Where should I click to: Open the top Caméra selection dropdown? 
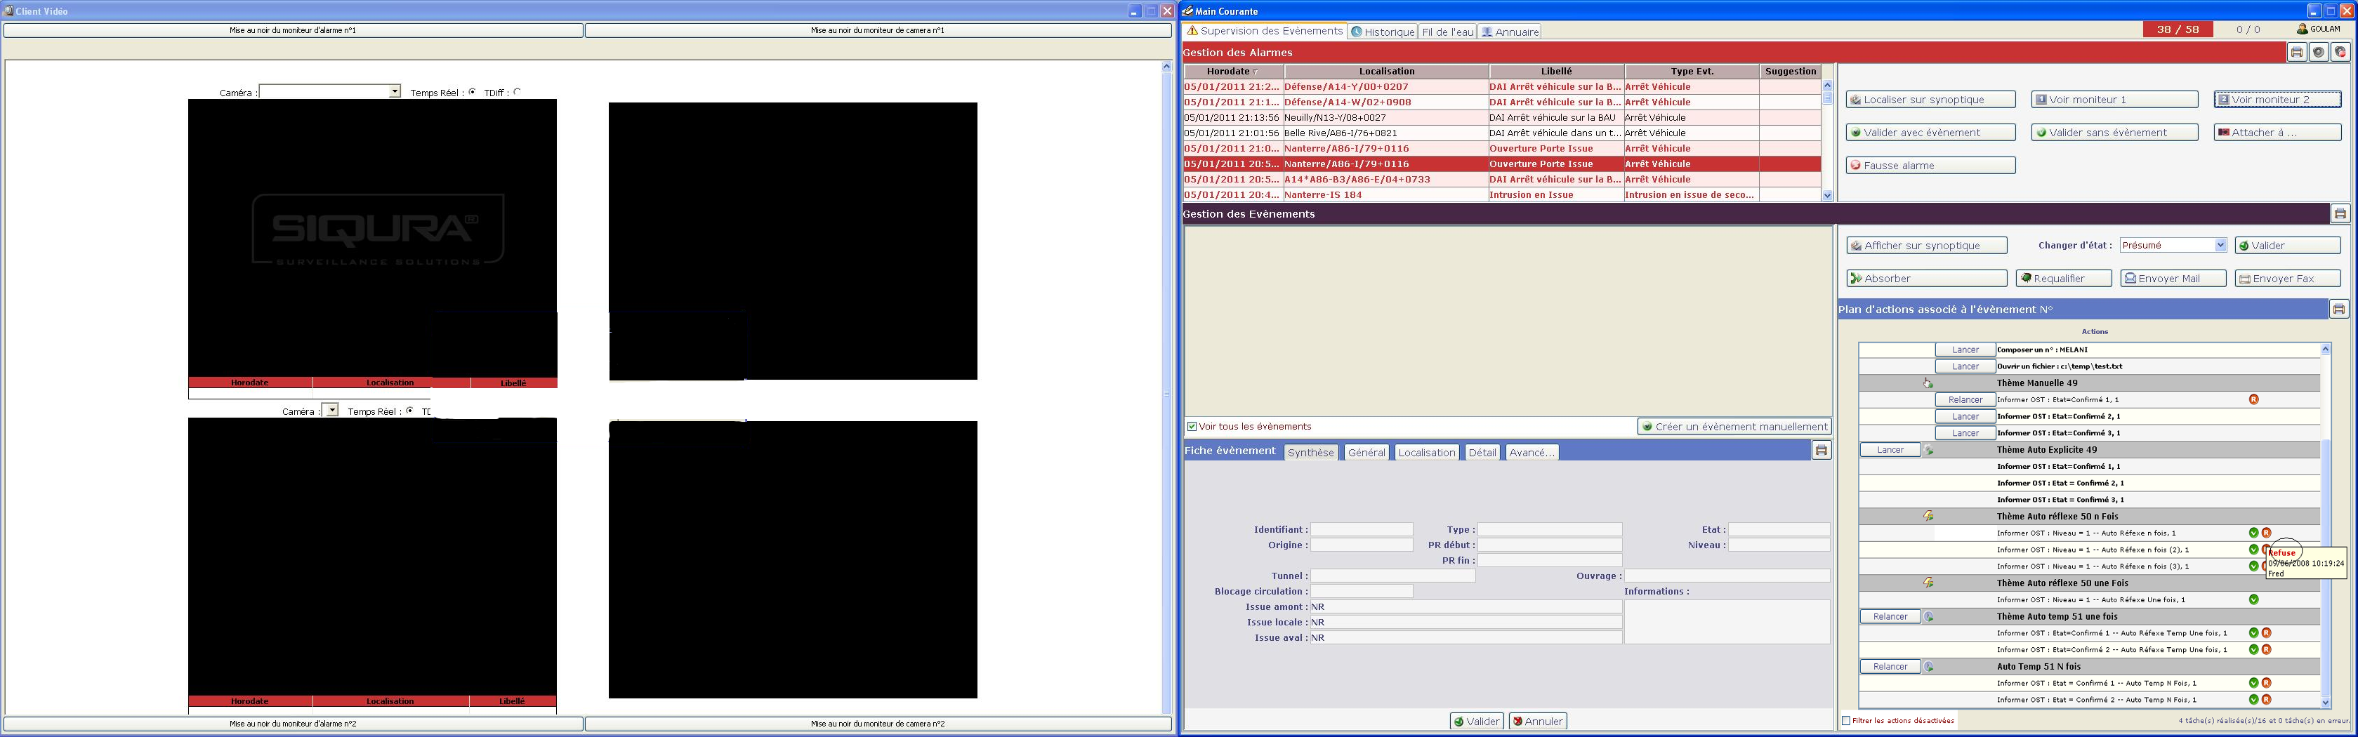click(x=395, y=91)
